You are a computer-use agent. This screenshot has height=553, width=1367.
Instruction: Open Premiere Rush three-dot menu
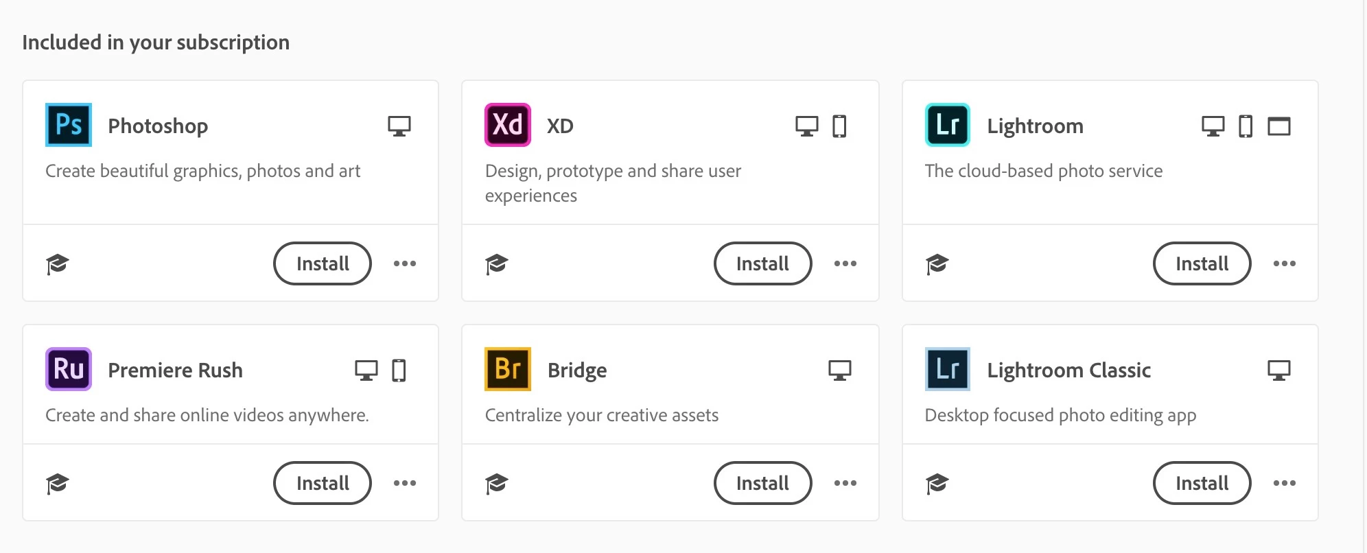pyautogui.click(x=405, y=483)
